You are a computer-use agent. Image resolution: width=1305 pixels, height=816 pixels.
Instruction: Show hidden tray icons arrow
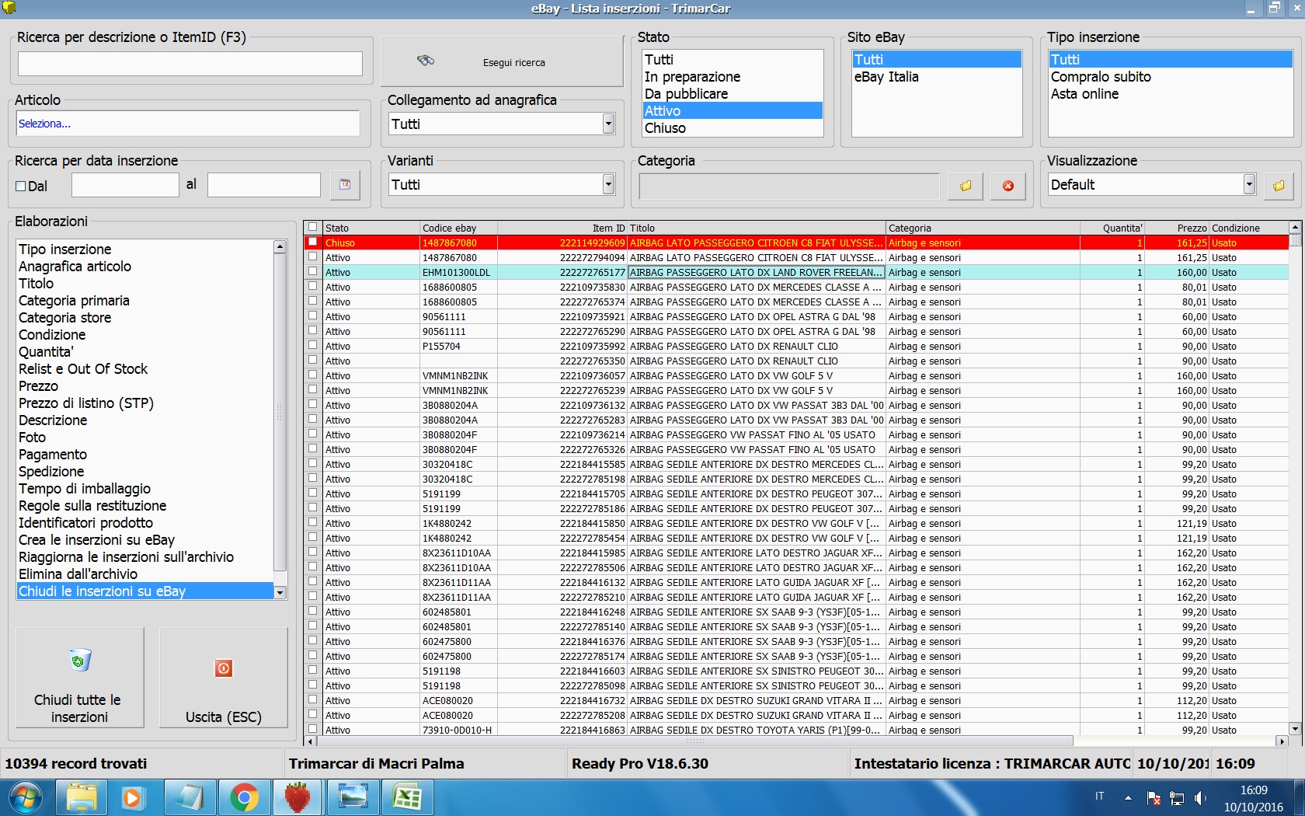pos(1128,797)
